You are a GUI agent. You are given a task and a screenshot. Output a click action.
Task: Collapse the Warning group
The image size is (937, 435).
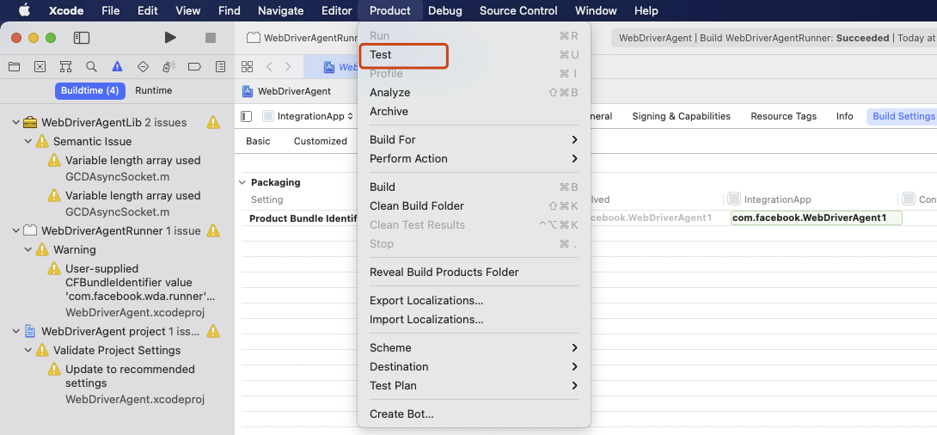[28, 250]
